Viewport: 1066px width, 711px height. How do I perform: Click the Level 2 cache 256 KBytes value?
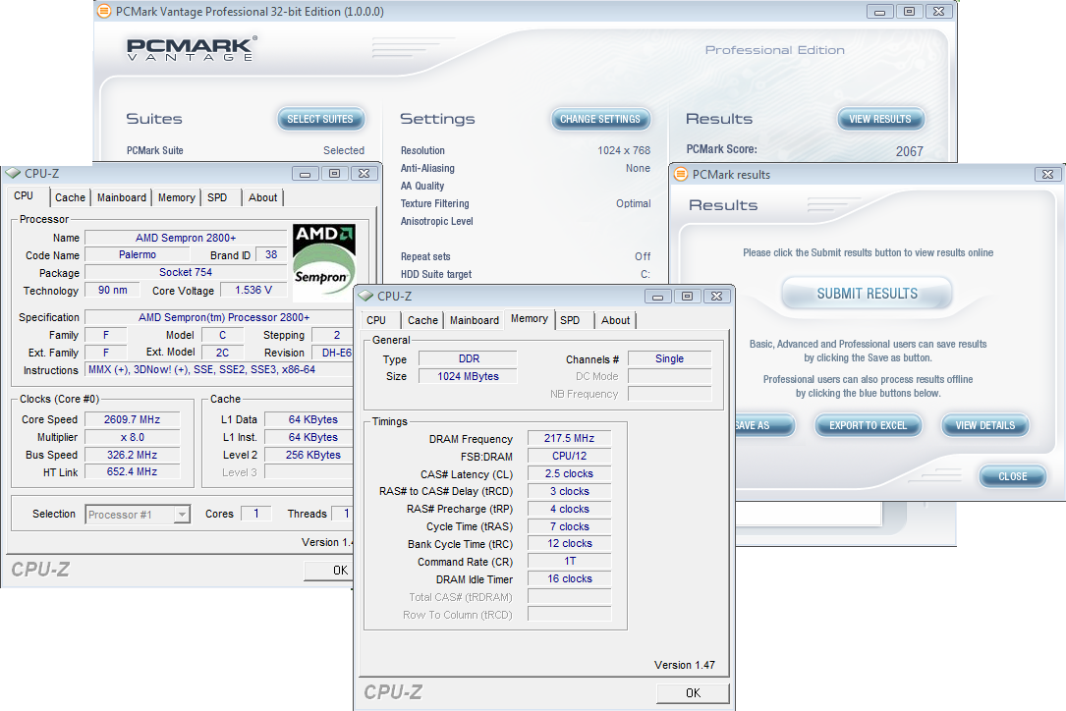click(x=309, y=455)
